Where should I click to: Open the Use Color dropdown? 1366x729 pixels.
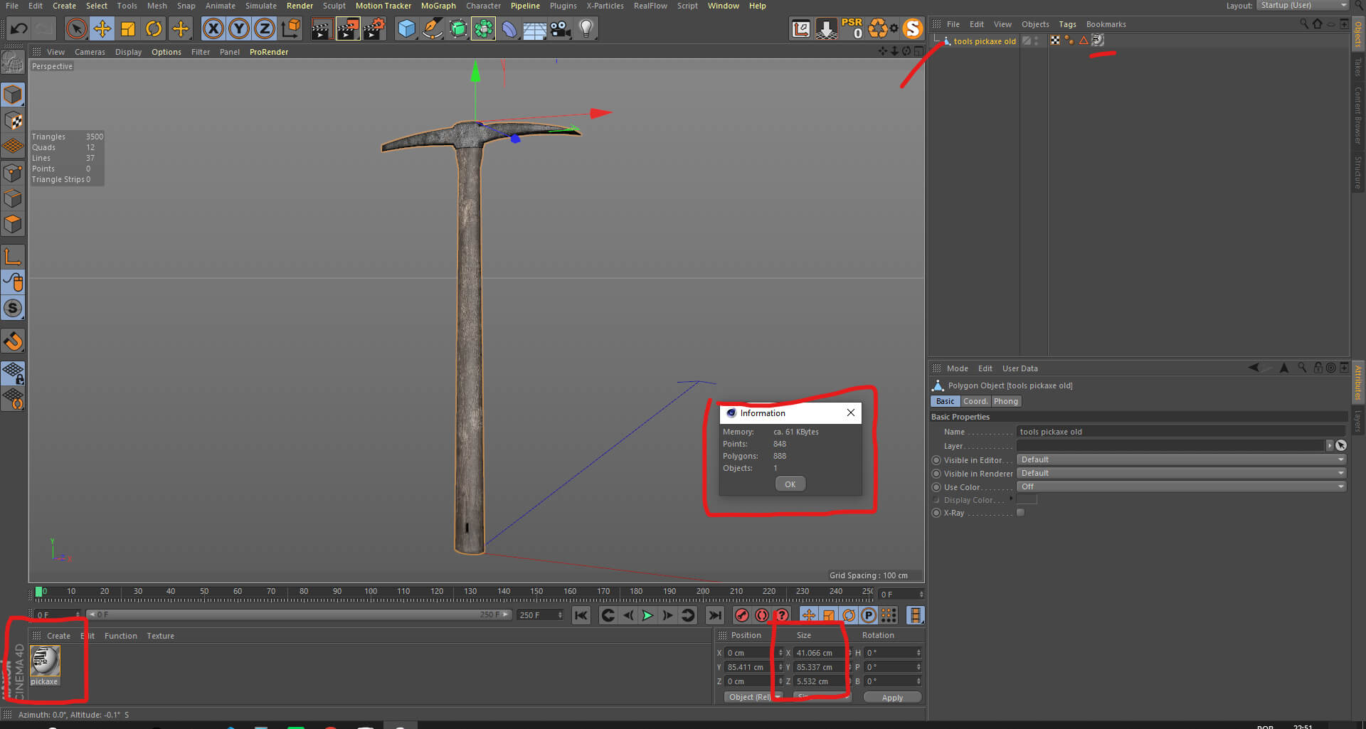1181,487
